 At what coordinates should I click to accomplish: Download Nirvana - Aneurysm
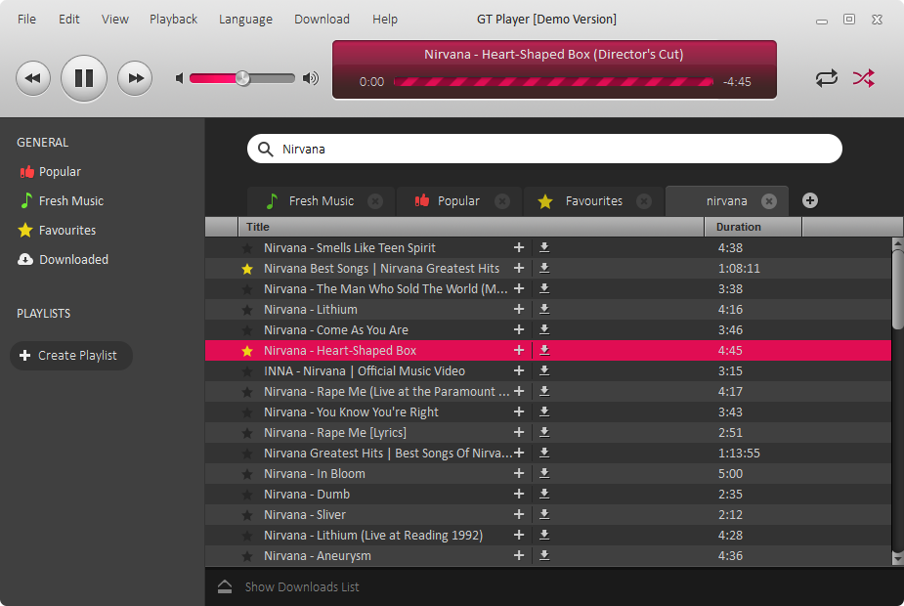click(544, 555)
